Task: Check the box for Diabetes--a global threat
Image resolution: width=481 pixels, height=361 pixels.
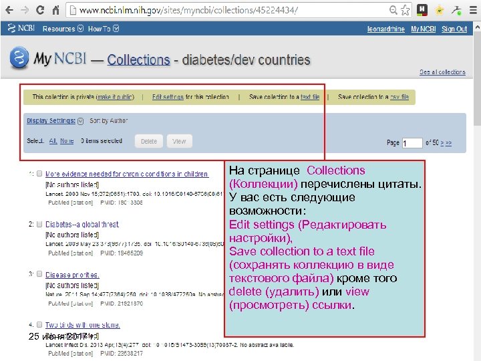Action: [39, 224]
